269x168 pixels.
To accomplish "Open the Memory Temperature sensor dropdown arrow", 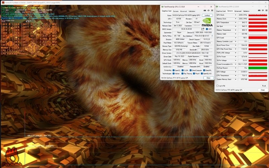I will 235,30.
